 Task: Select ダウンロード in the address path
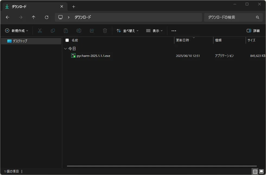pos(83,17)
